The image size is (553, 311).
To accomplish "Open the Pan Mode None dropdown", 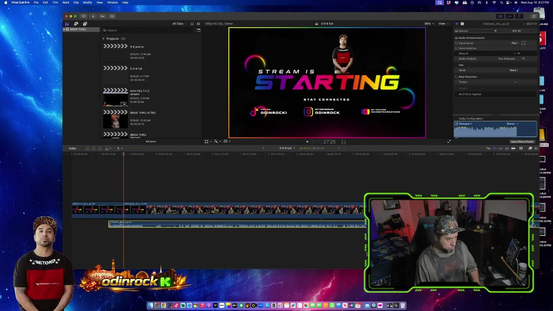I will (x=514, y=70).
